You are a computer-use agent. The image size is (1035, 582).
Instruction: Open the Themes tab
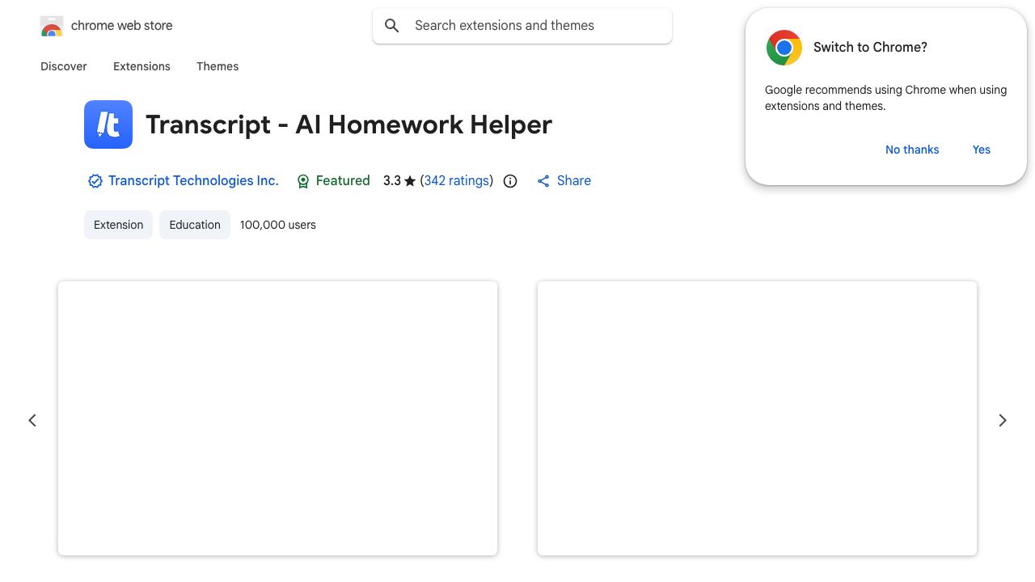[218, 66]
